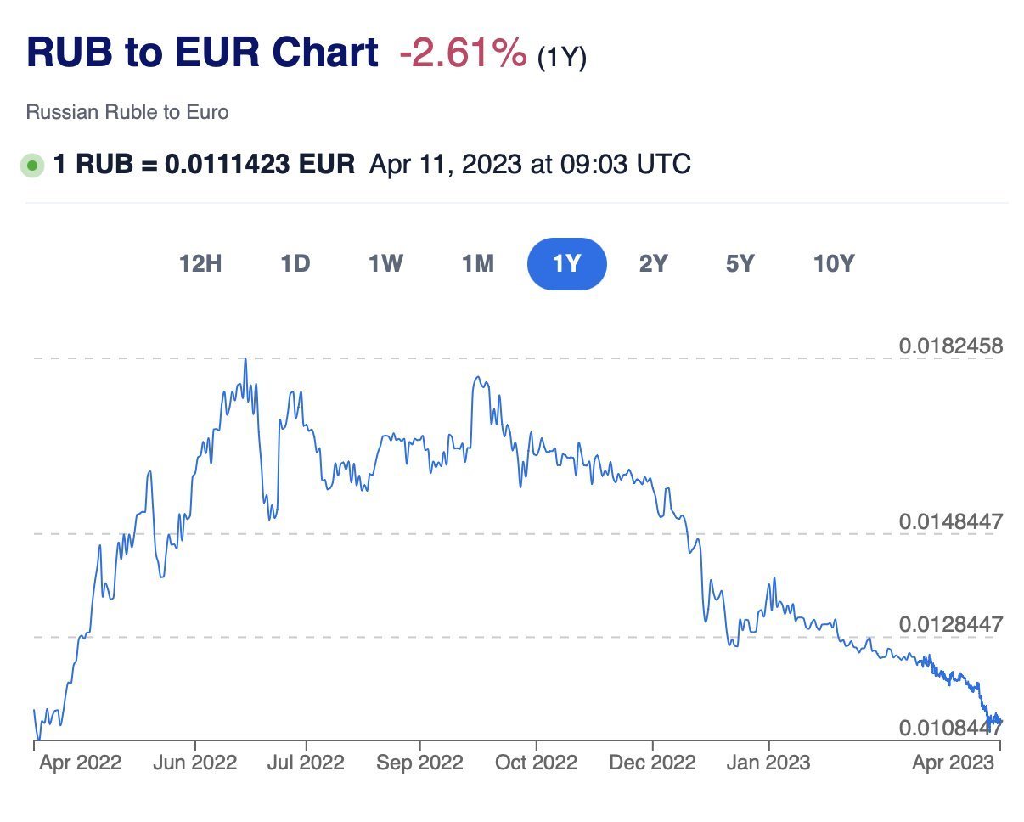Switch to the 2Y chart range
Screen dimensions: 1024x822
tap(653, 264)
